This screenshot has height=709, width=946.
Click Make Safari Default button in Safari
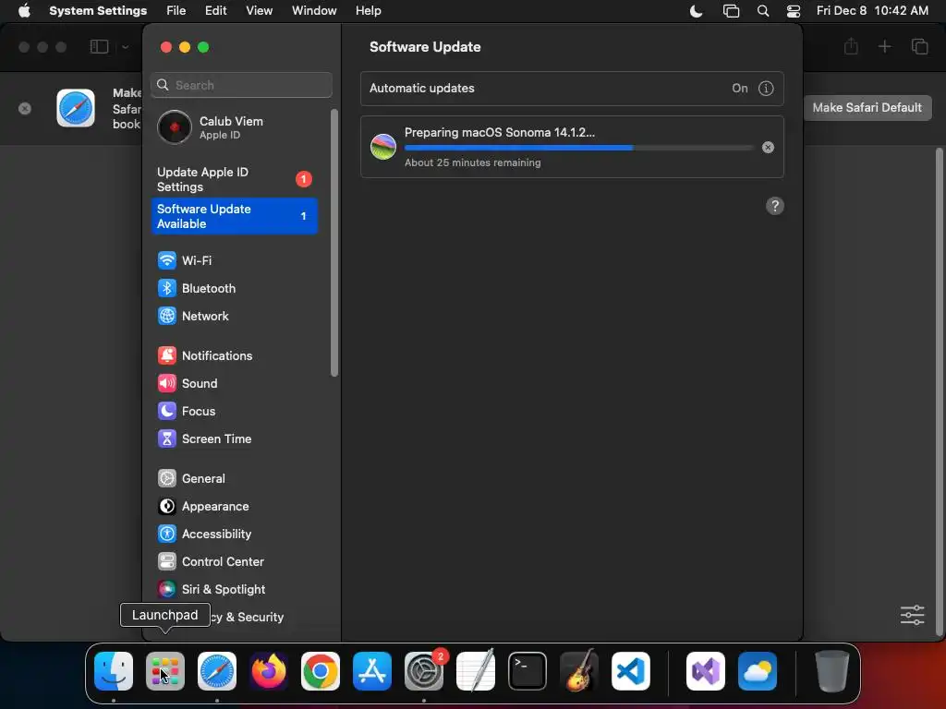point(867,107)
